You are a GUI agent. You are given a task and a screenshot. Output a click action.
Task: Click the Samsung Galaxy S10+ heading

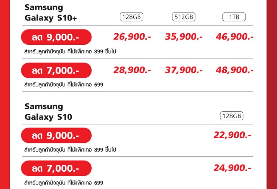[51, 13]
